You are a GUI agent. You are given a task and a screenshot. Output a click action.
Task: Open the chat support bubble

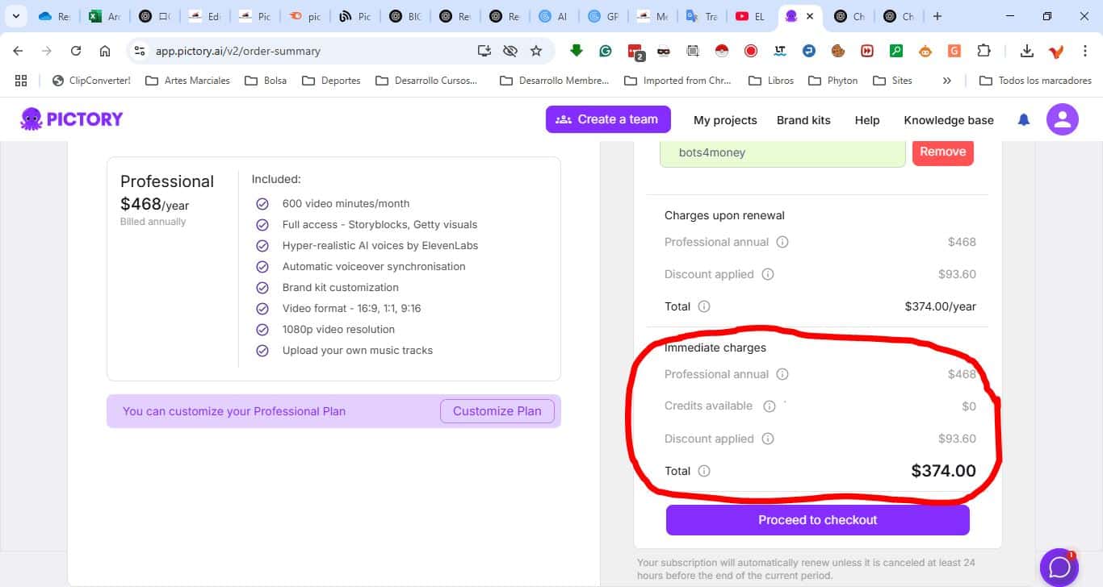[x=1059, y=567]
